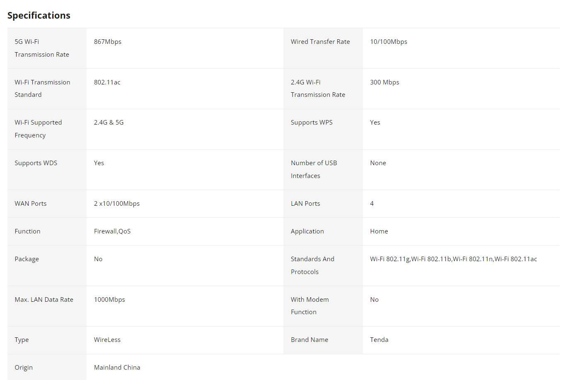568x380 pixels.
Task: Click the Mainland China origin value
Action: coord(117,368)
